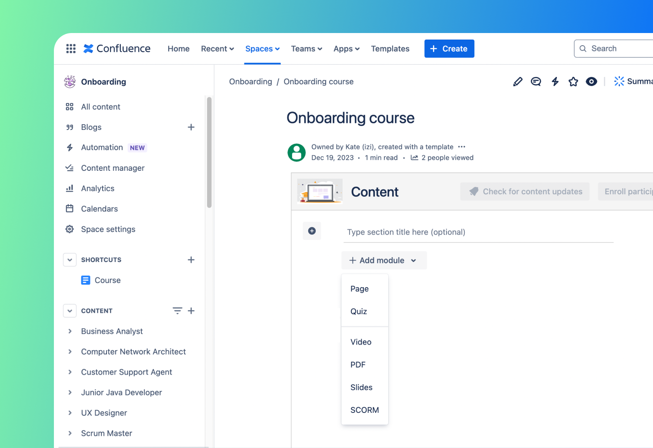This screenshot has width=653, height=448.
Task: Click the edit pencil icon
Action: point(517,82)
